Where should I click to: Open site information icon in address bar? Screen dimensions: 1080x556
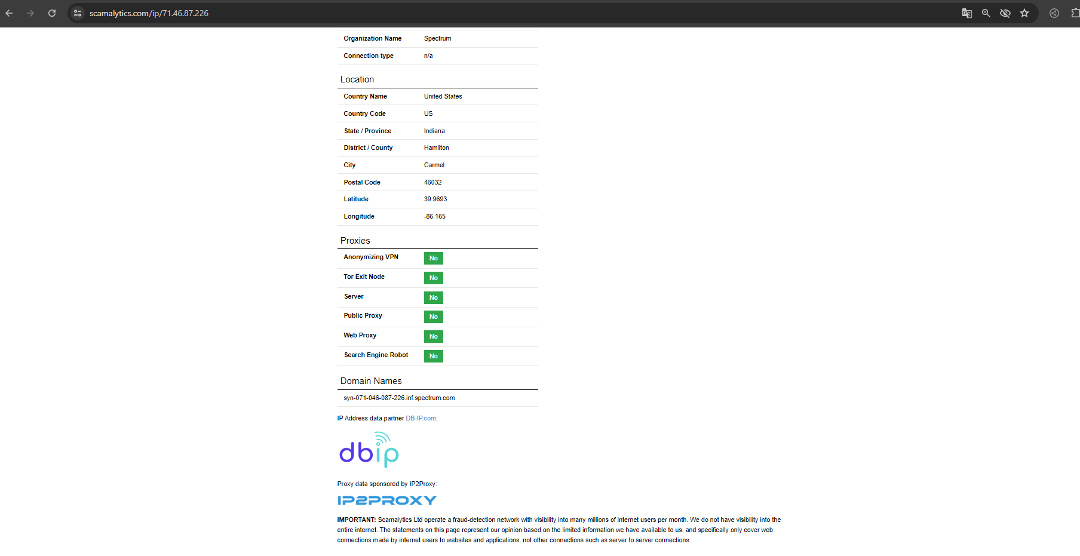(x=78, y=13)
